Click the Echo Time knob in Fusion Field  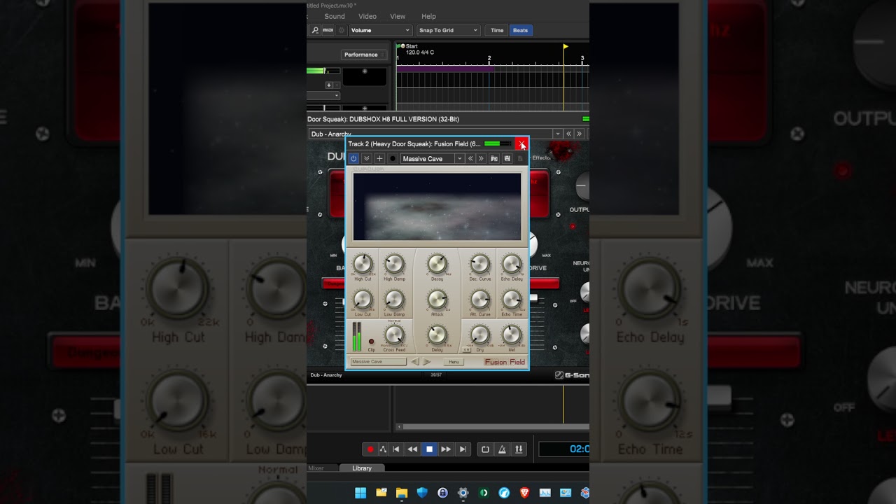pos(512,300)
